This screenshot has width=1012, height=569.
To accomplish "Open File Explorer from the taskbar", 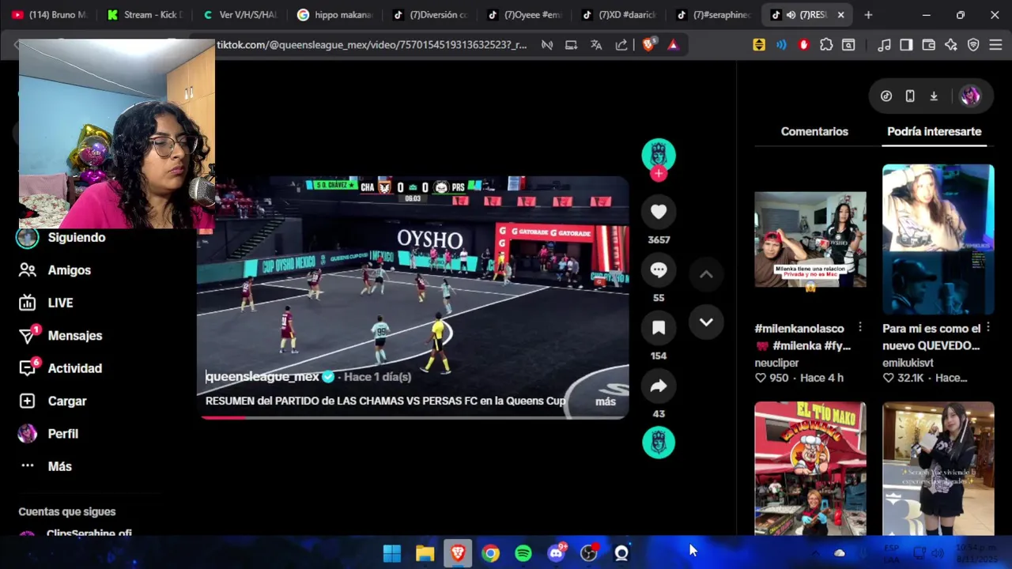I will pos(425,553).
